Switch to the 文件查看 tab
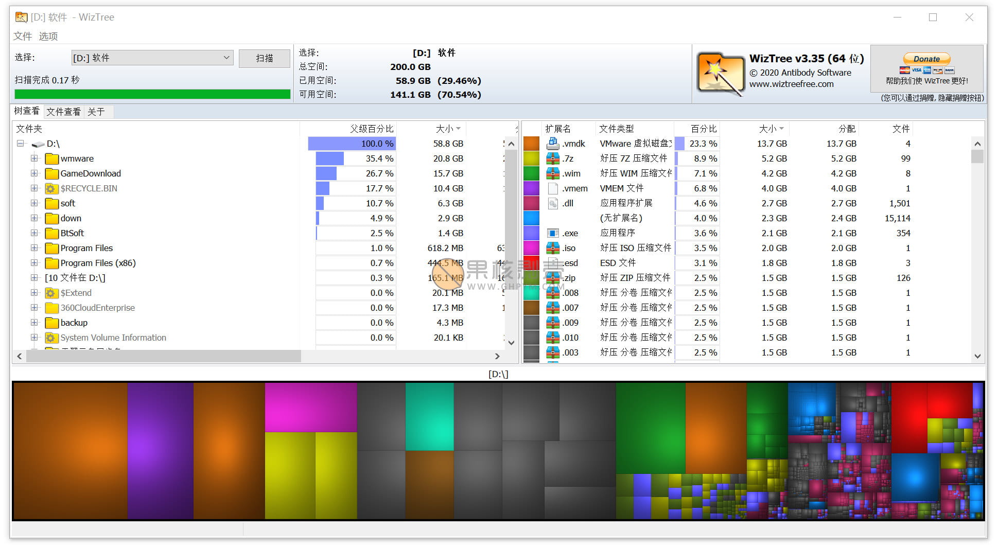The width and height of the screenshot is (998, 549). [x=63, y=111]
